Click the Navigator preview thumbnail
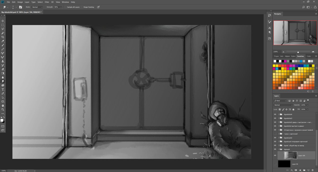 pos(295,33)
